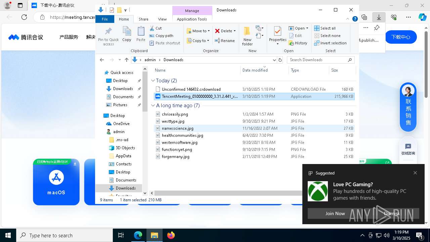Click Select all in ribbon
The image size is (430, 242).
[325, 28]
